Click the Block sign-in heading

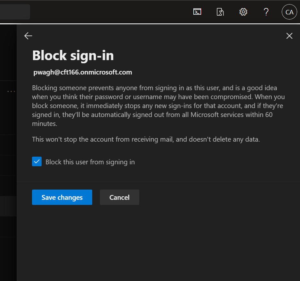[73, 56]
